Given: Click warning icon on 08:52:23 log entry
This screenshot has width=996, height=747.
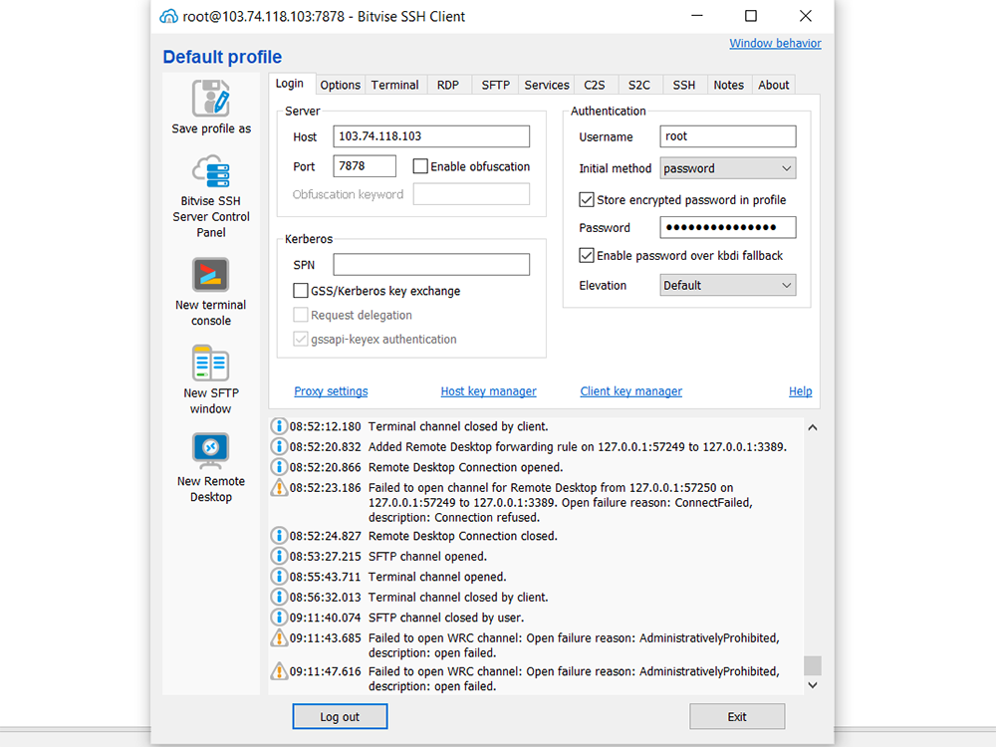Looking at the screenshot, I should pos(280,488).
